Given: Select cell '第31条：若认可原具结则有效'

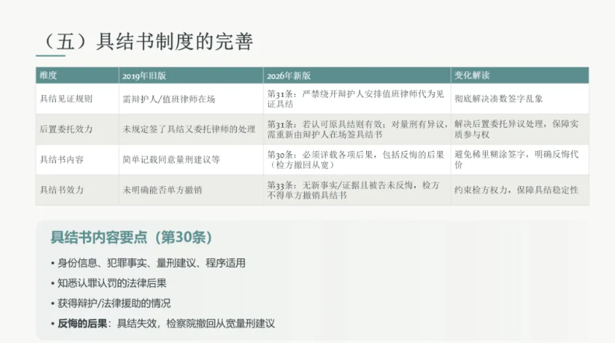Looking at the screenshot, I should coord(357,129).
